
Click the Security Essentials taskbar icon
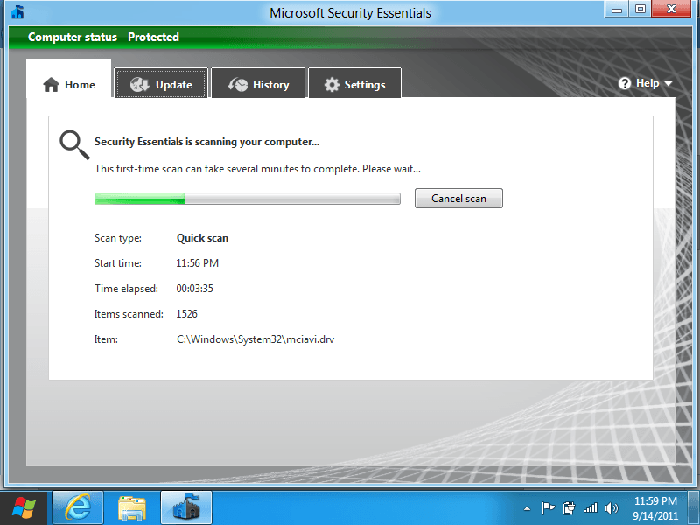(185, 507)
